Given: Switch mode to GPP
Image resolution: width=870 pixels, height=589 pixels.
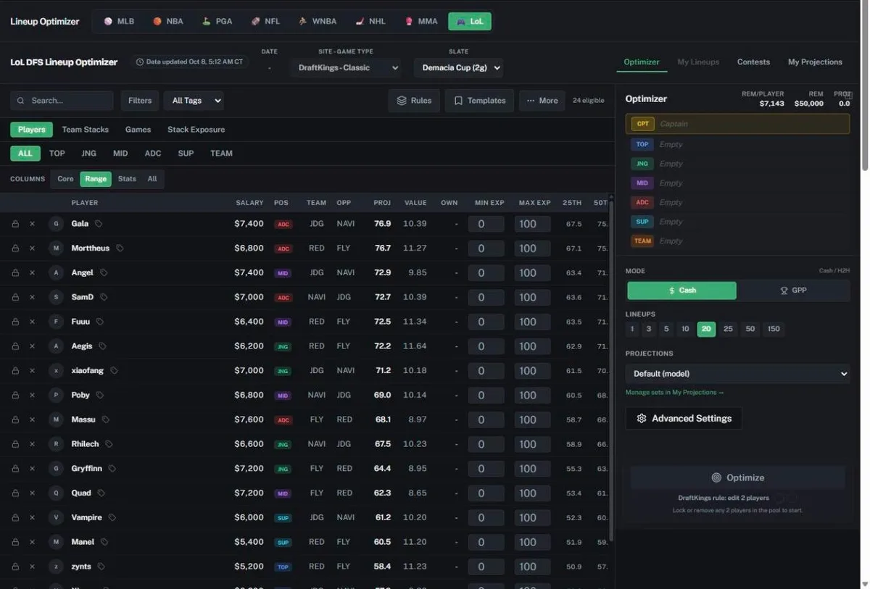Looking at the screenshot, I should tap(793, 291).
